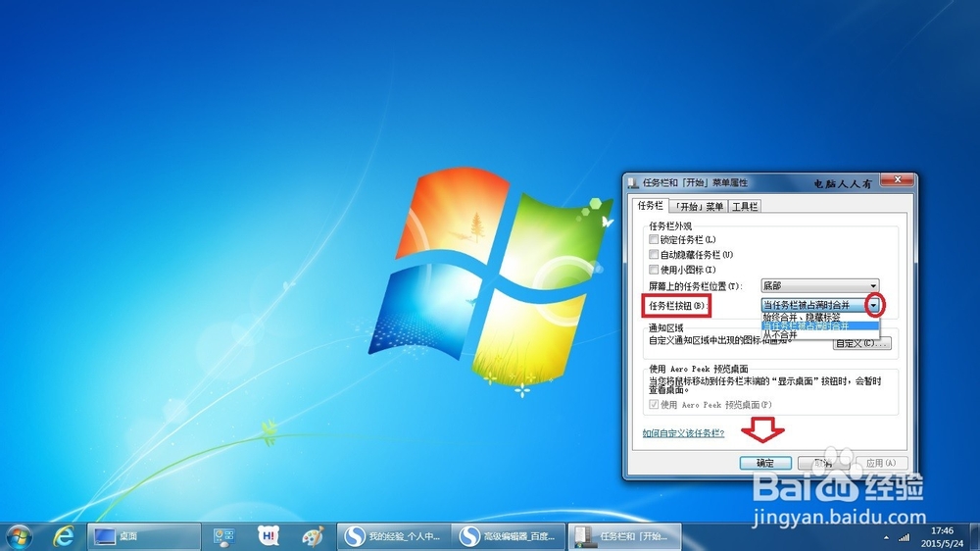
Task: Switch to 我的经验_个人中 browser window
Action: click(394, 536)
